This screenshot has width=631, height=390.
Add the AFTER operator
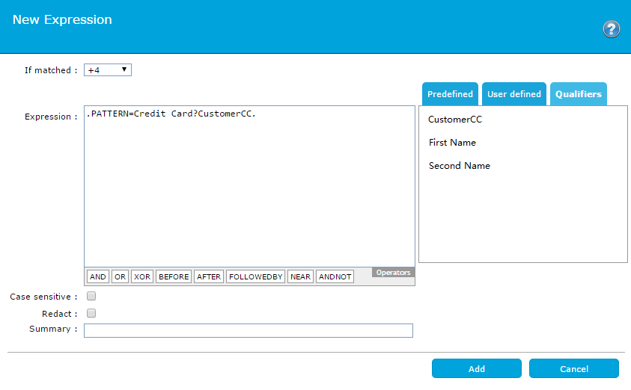click(x=209, y=276)
